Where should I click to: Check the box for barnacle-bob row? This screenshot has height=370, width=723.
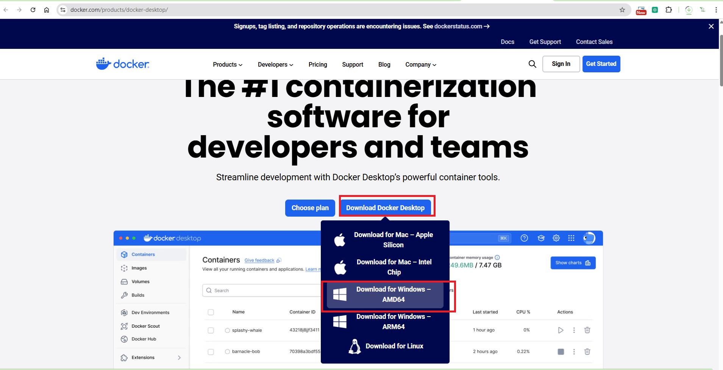[211, 352]
